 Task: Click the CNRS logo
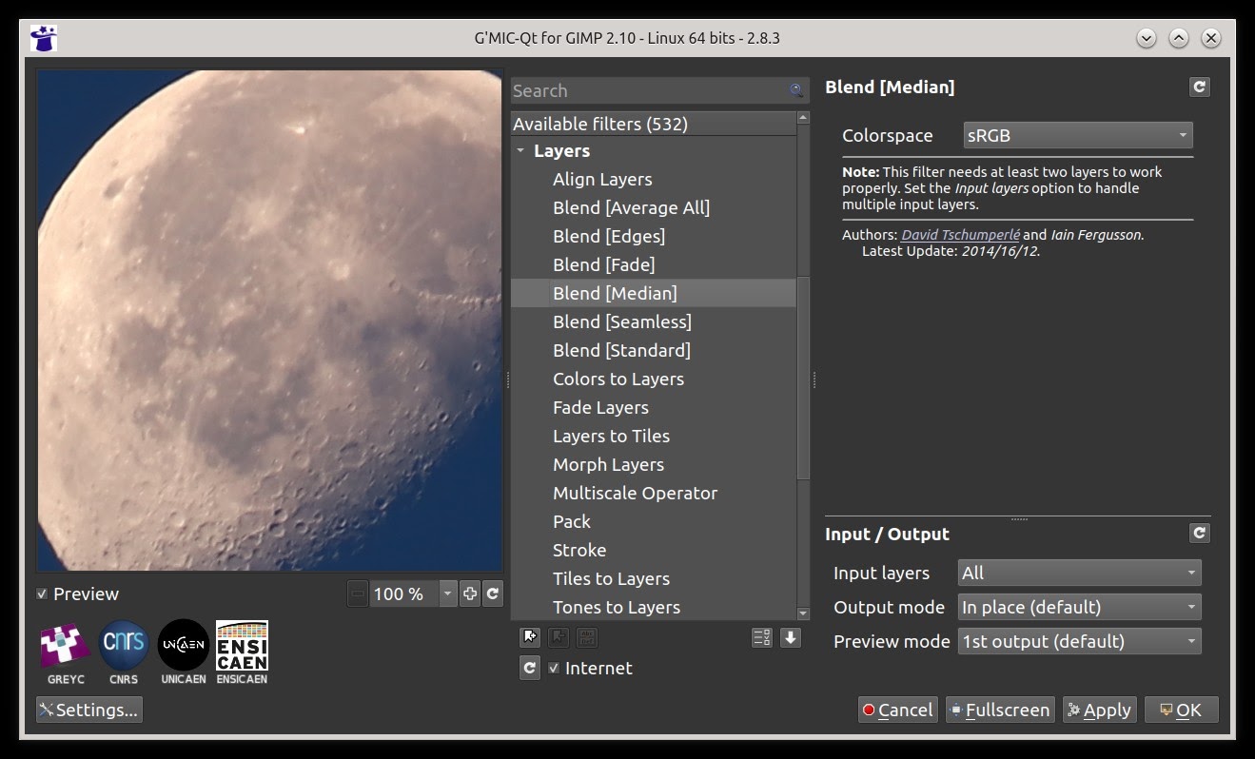click(124, 652)
